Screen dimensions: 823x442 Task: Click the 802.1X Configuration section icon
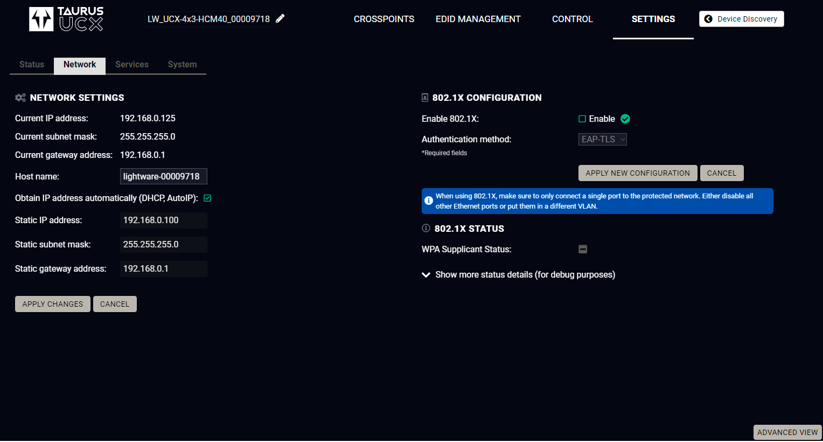(425, 98)
